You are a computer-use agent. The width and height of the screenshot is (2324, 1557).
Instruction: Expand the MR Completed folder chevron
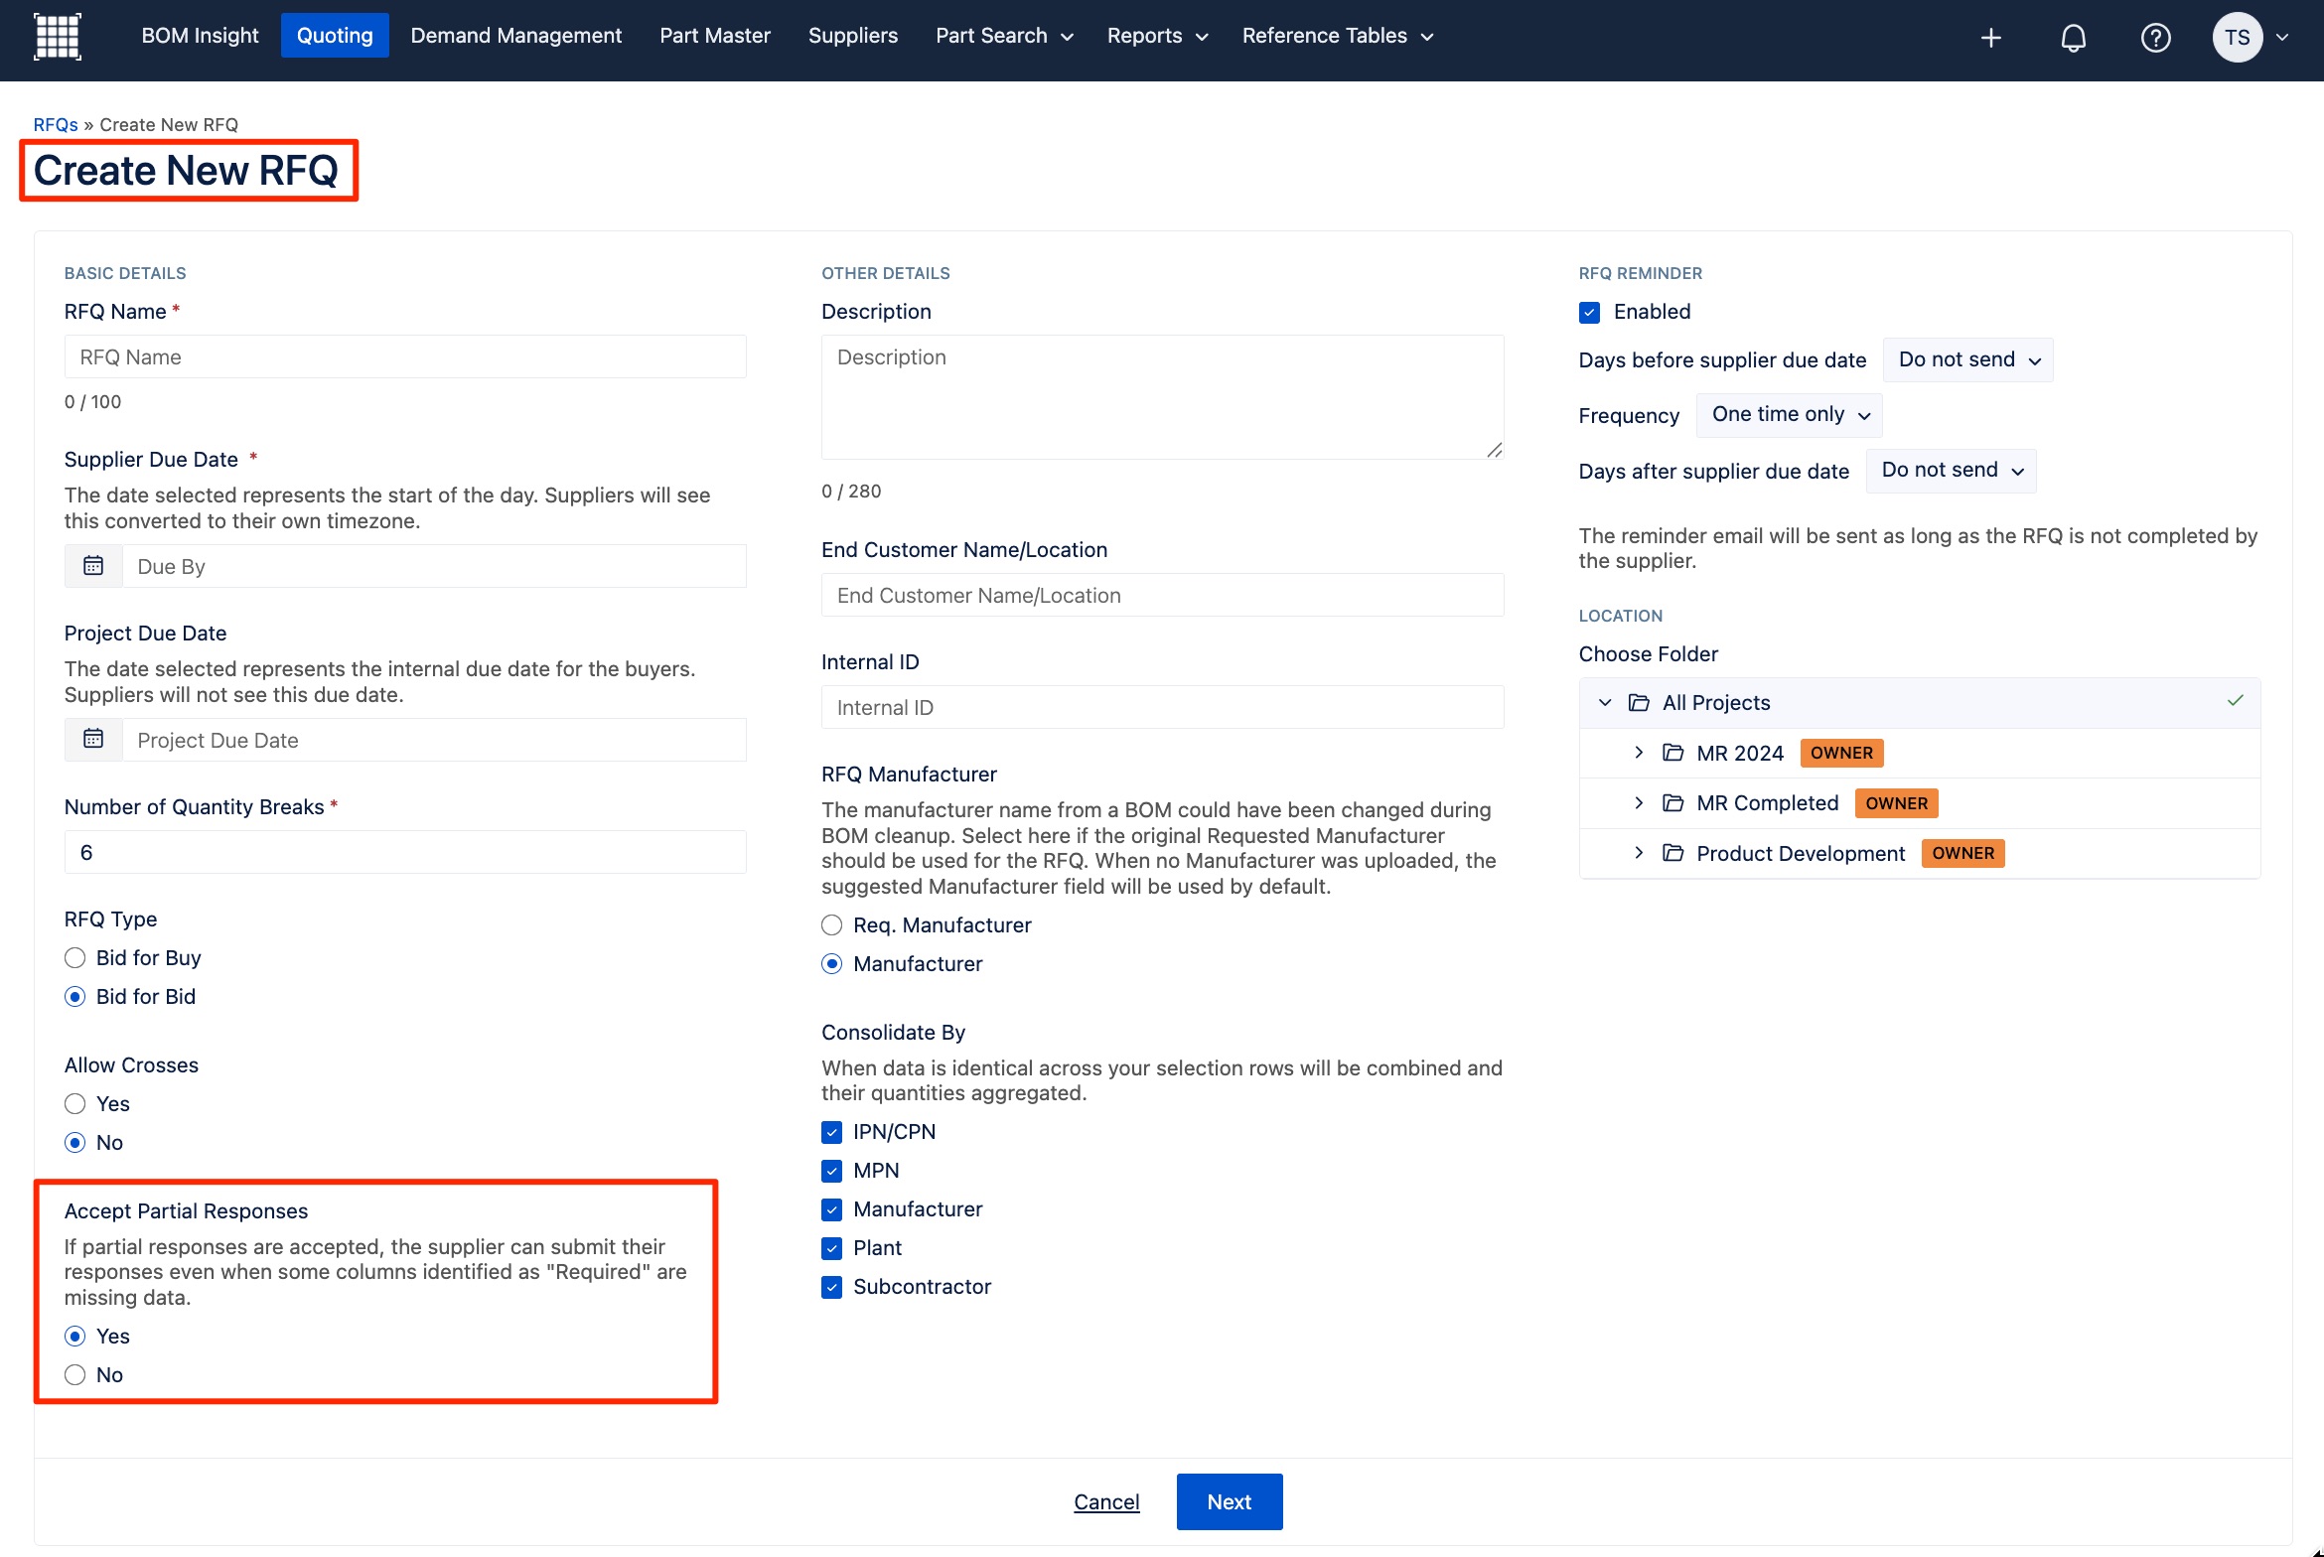click(1639, 803)
